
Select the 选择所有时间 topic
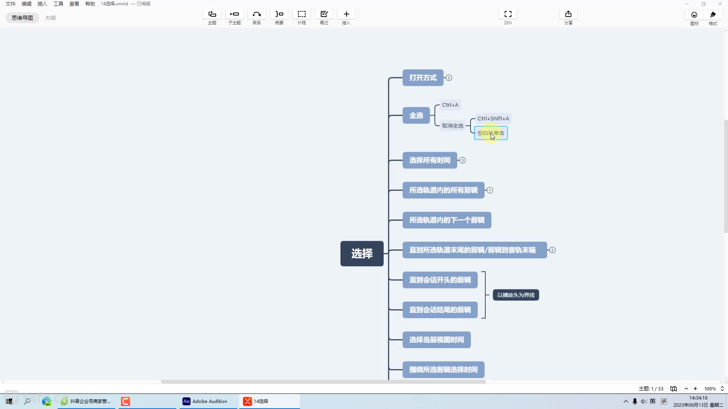[430, 160]
